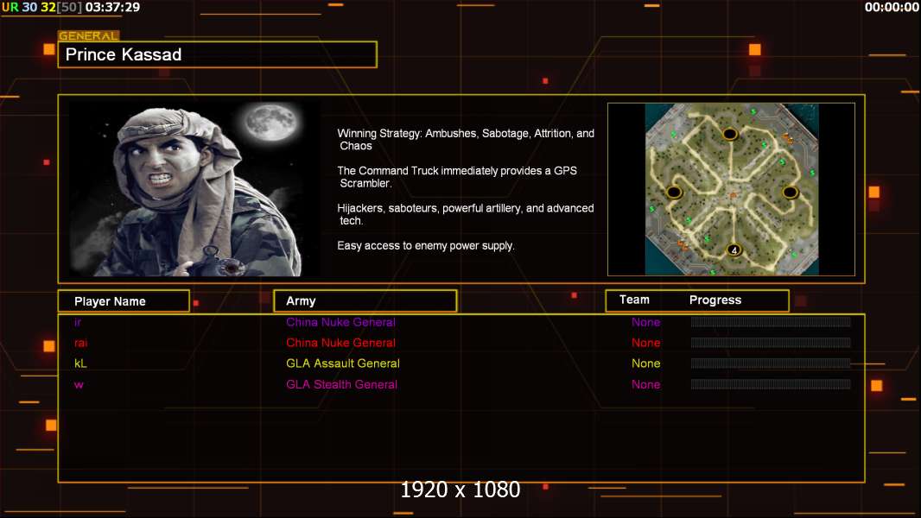Click the 00:00:00 timer in top corner
This screenshot has height=518, width=921.
tap(891, 8)
